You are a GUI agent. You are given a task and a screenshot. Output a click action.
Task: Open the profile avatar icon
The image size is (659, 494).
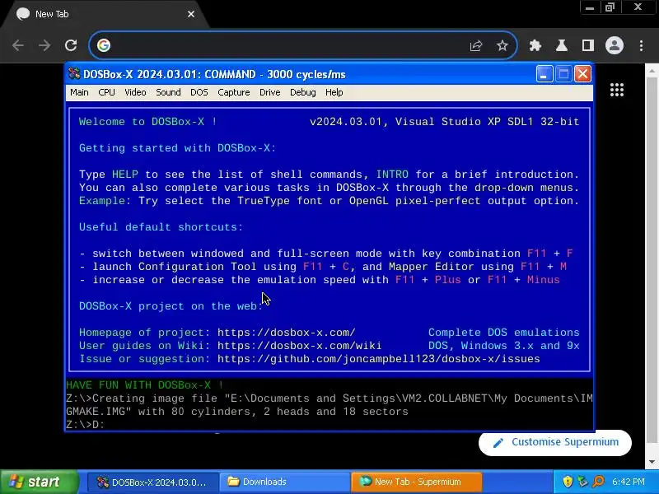coord(615,45)
